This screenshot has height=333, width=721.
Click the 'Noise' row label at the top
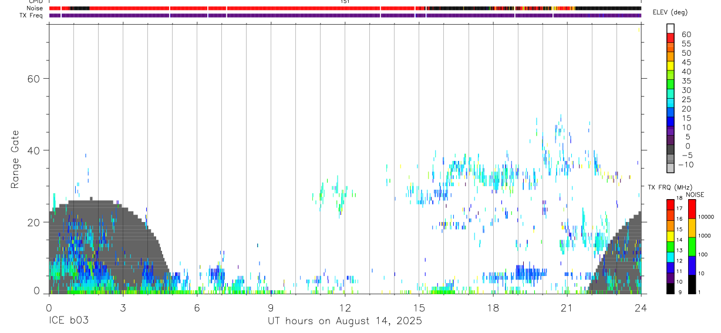pos(36,8)
